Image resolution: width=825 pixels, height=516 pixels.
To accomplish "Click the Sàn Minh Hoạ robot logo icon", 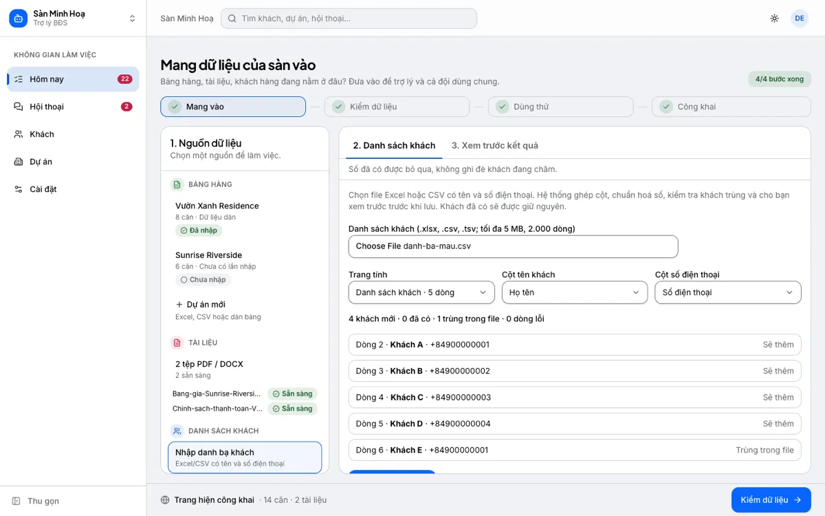I will (18, 19).
